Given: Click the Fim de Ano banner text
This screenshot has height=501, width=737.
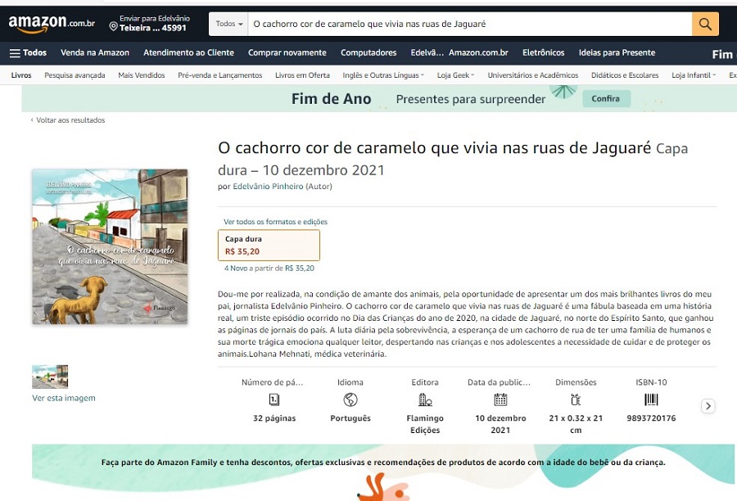Looking at the screenshot, I should [x=331, y=99].
